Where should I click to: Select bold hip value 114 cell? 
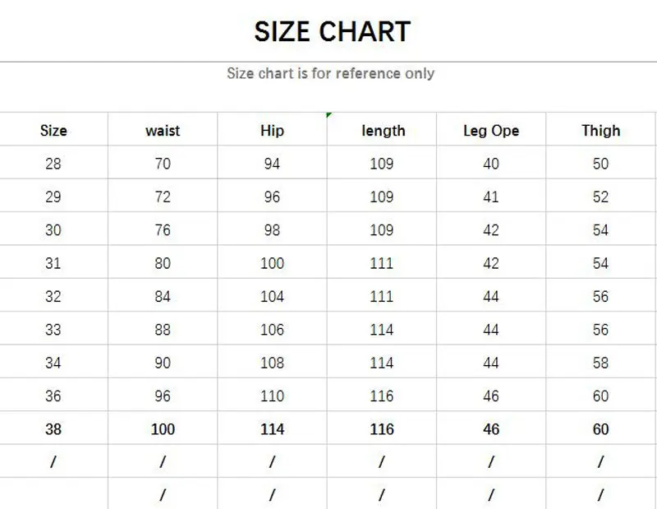(272, 429)
